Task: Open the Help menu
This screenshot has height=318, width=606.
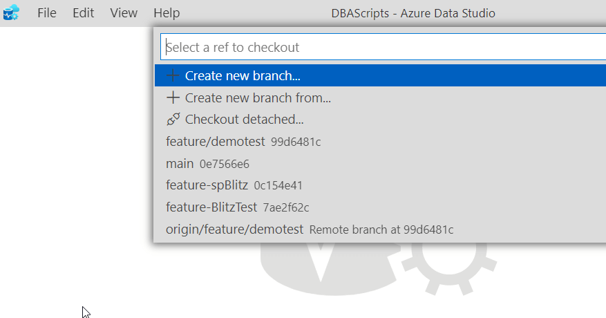Action: [167, 13]
